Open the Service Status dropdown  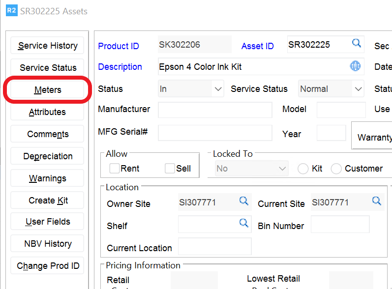coord(358,89)
